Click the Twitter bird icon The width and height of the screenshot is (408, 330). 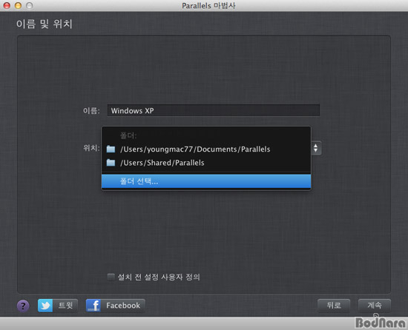[45, 306]
